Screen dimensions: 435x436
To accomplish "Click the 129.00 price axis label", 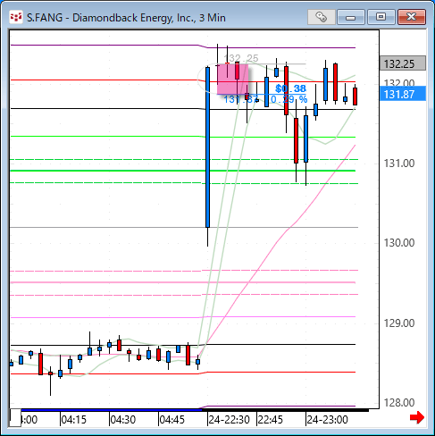I will coord(399,323).
